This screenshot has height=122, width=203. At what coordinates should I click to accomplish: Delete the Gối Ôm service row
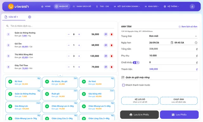(x=111, y=45)
